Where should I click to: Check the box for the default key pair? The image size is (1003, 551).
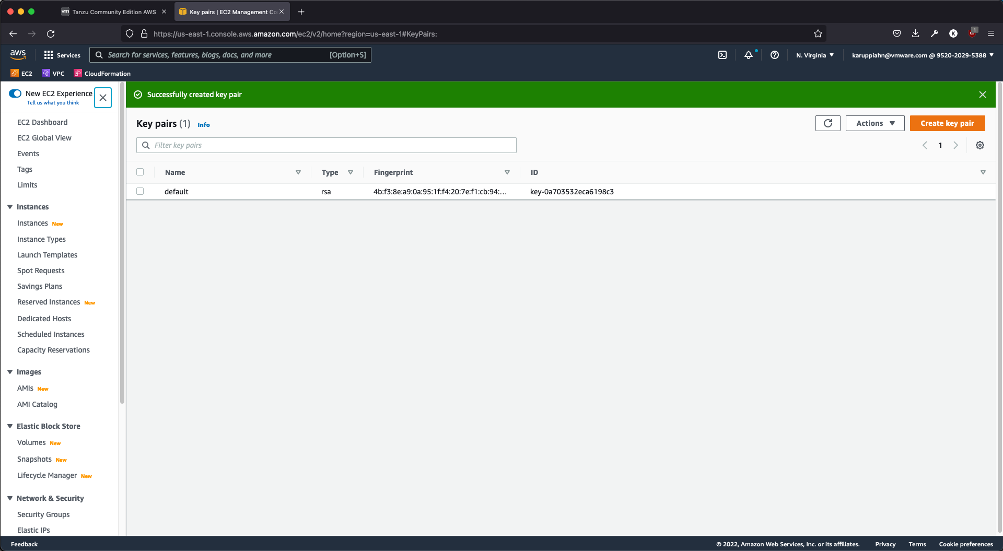(140, 191)
